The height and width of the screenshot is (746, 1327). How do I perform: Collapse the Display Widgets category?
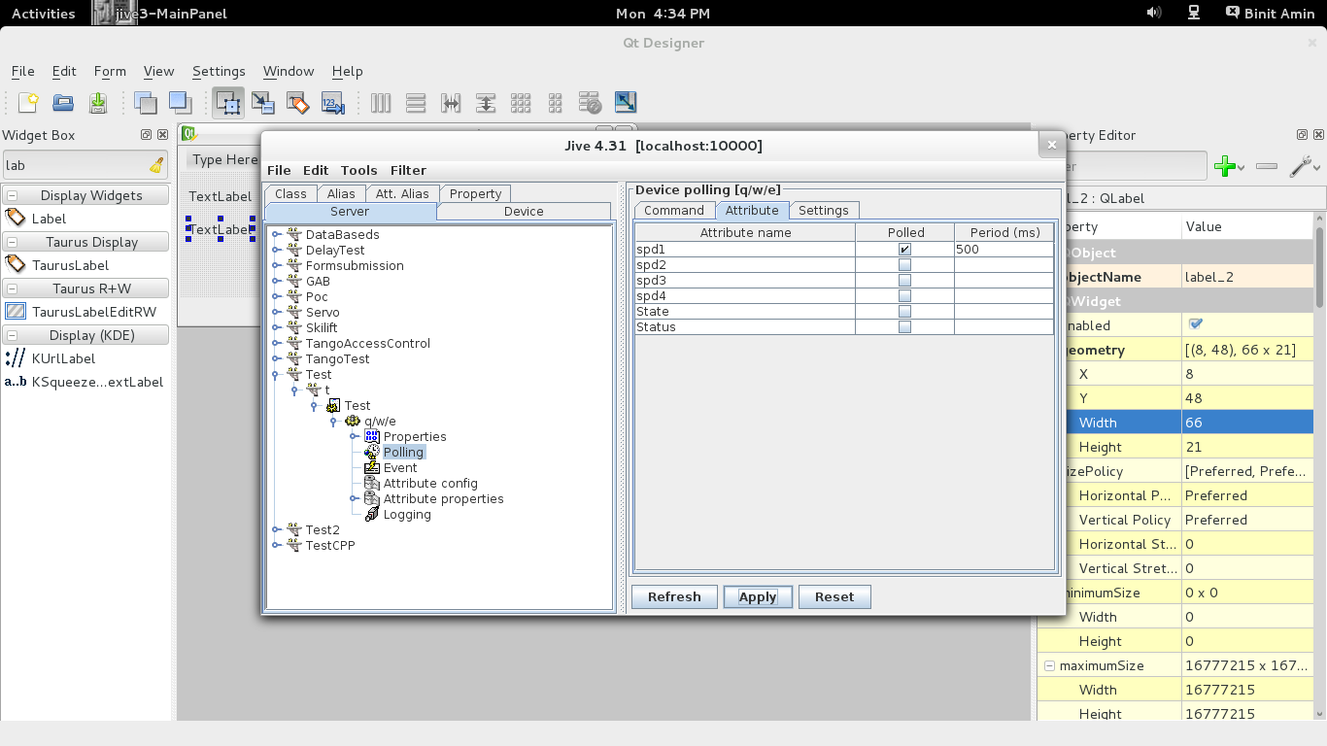tap(14, 195)
